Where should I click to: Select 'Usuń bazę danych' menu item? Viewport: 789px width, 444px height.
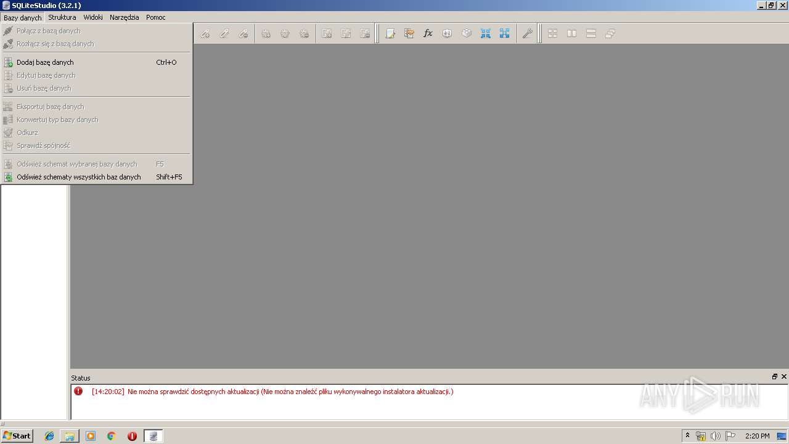[x=97, y=88]
